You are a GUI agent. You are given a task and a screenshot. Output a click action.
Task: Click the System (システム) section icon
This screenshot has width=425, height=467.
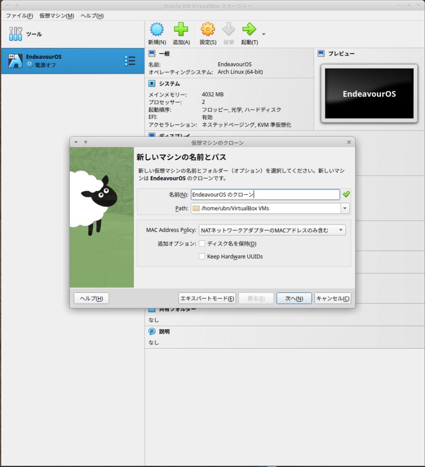152,83
